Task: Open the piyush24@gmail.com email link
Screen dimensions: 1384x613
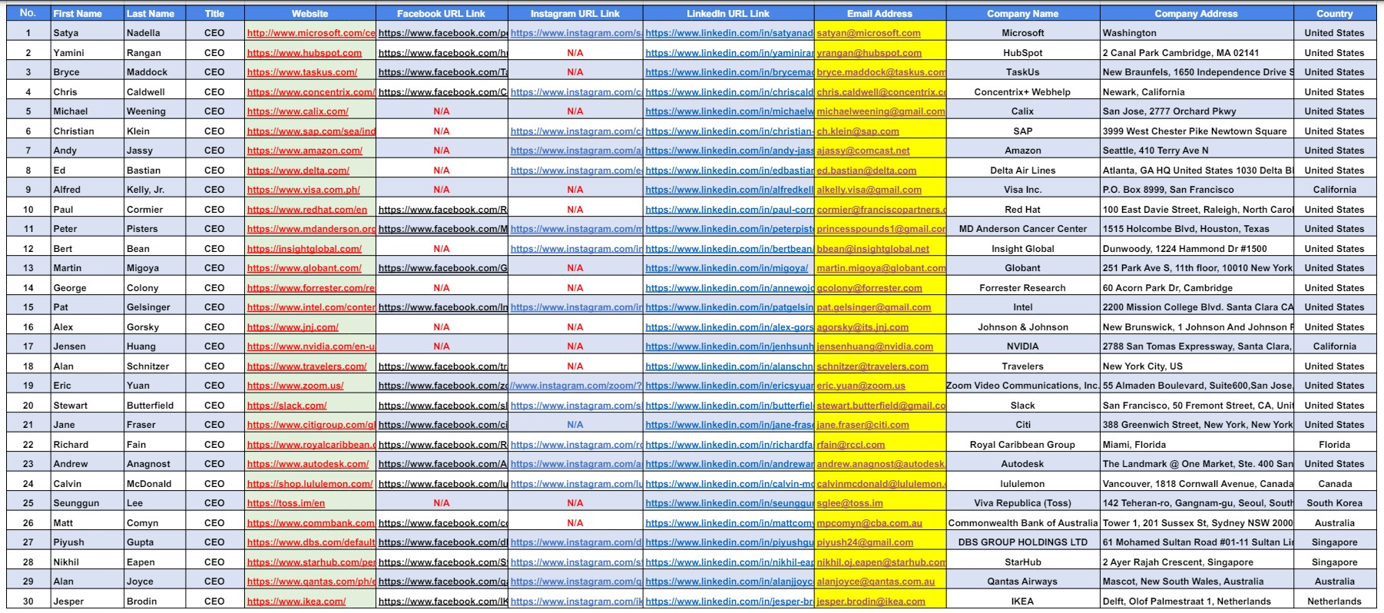Action: pos(866,542)
